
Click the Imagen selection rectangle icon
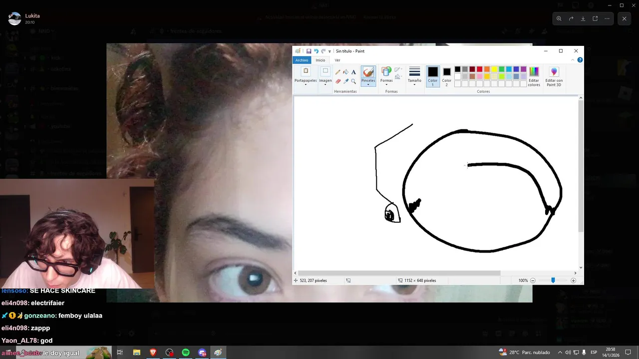click(325, 71)
